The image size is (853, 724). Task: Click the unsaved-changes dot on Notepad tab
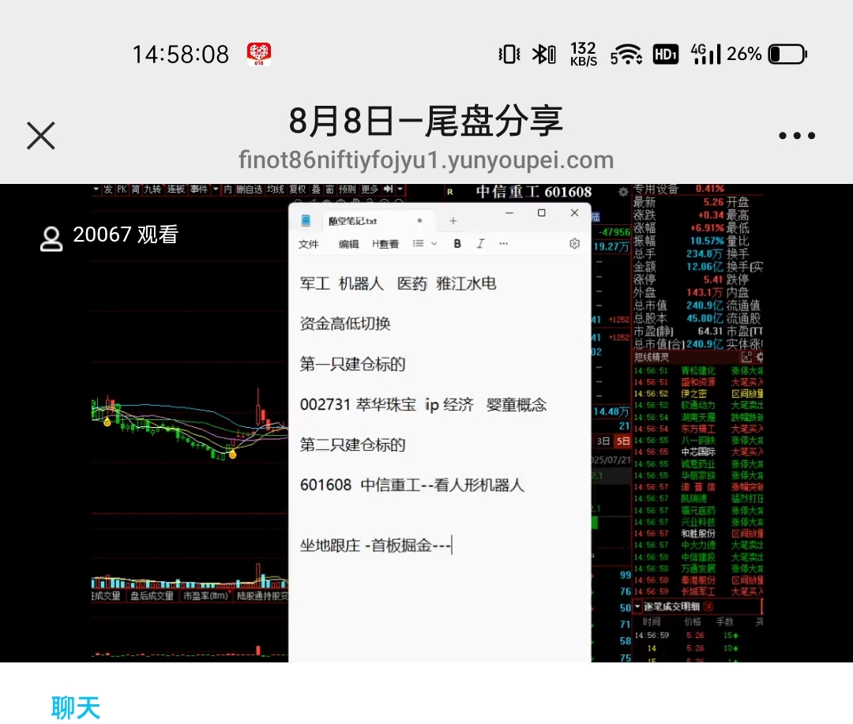pyautogui.click(x=419, y=220)
